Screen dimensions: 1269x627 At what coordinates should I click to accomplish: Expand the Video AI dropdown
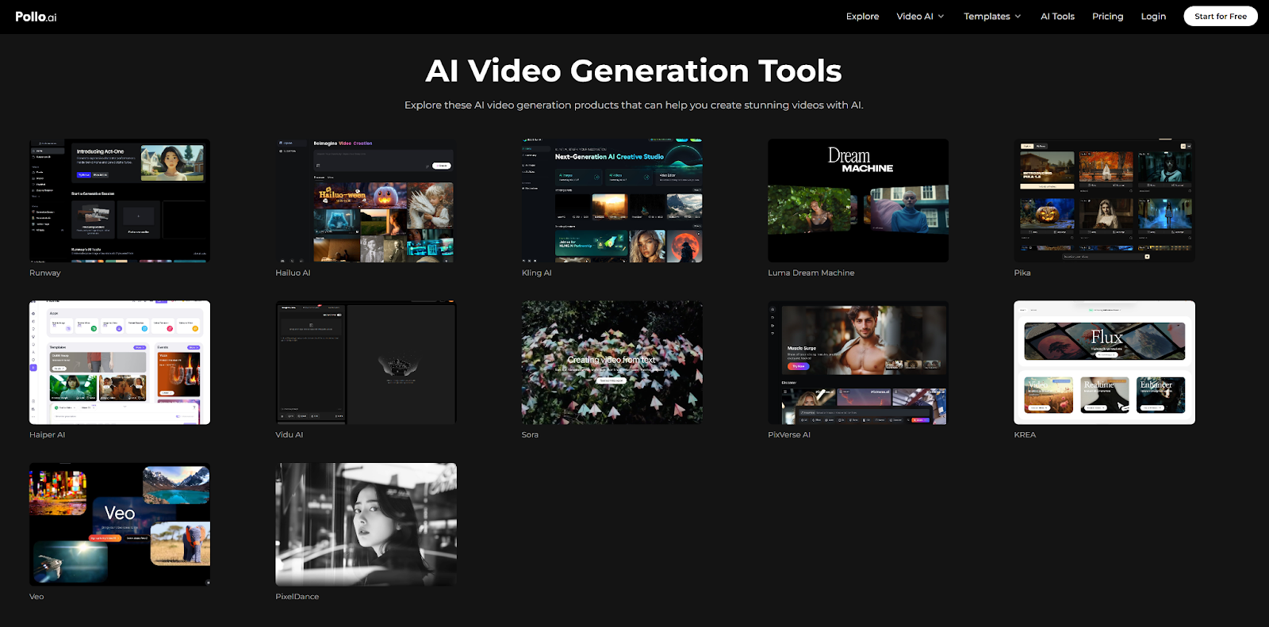[x=920, y=17]
